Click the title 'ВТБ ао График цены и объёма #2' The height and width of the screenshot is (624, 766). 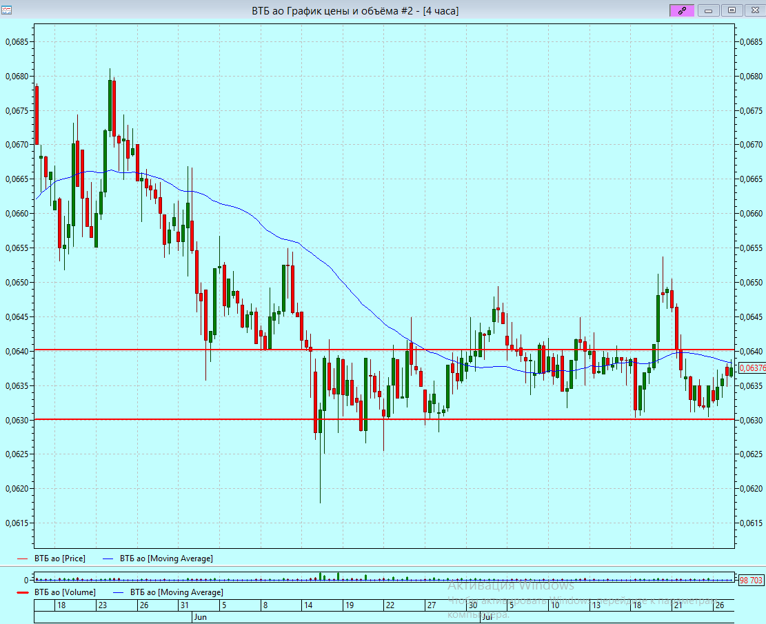[x=332, y=11]
